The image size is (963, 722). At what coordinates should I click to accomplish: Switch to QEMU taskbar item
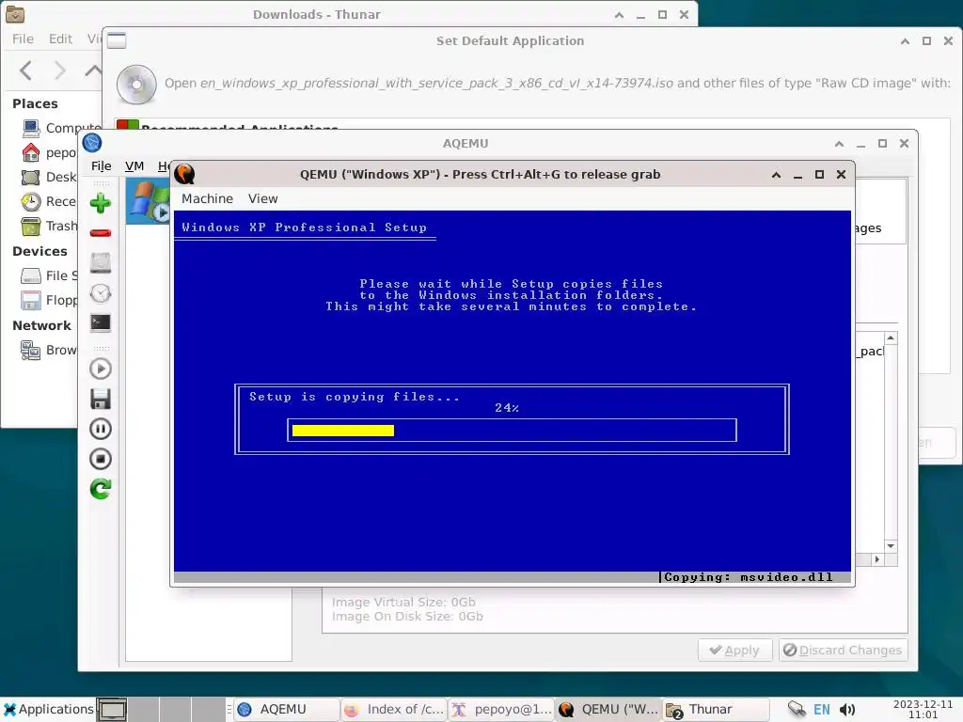[608, 709]
